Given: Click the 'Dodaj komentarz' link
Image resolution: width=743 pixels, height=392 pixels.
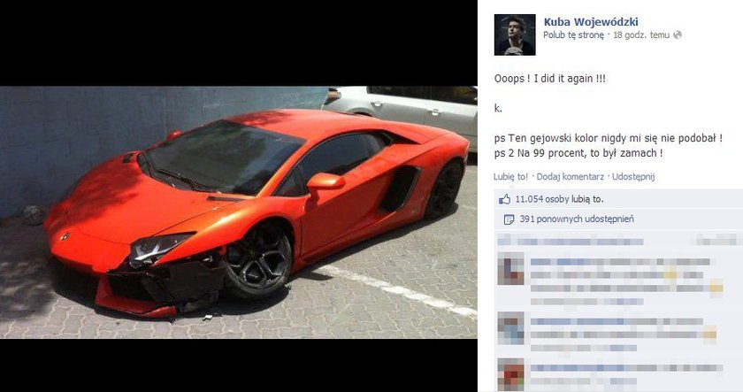Looking at the screenshot, I should 570,176.
